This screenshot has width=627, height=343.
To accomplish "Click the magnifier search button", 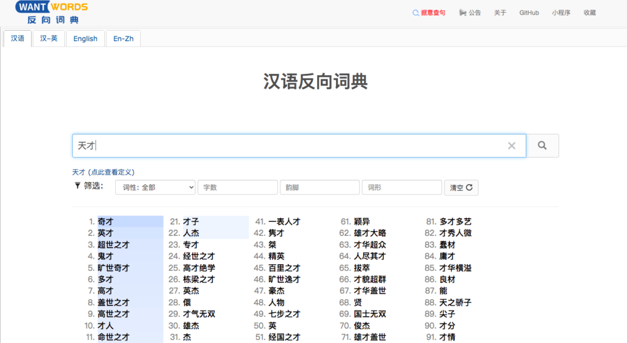I will (x=543, y=146).
